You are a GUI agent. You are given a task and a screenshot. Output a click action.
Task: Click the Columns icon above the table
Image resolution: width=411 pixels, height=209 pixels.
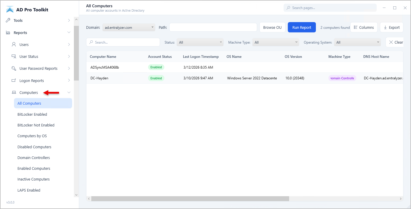355,27
